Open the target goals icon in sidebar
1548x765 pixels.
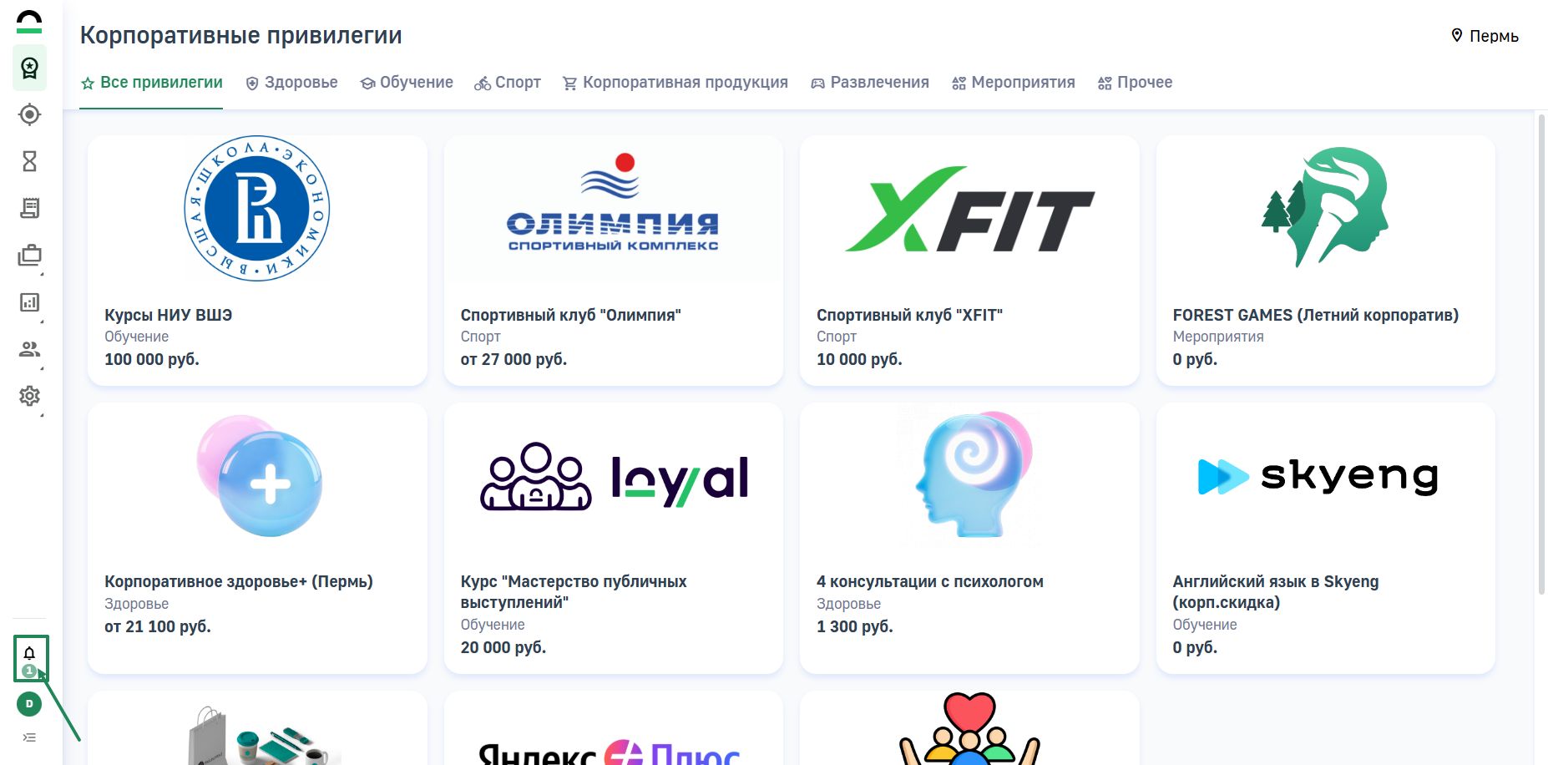point(29,114)
